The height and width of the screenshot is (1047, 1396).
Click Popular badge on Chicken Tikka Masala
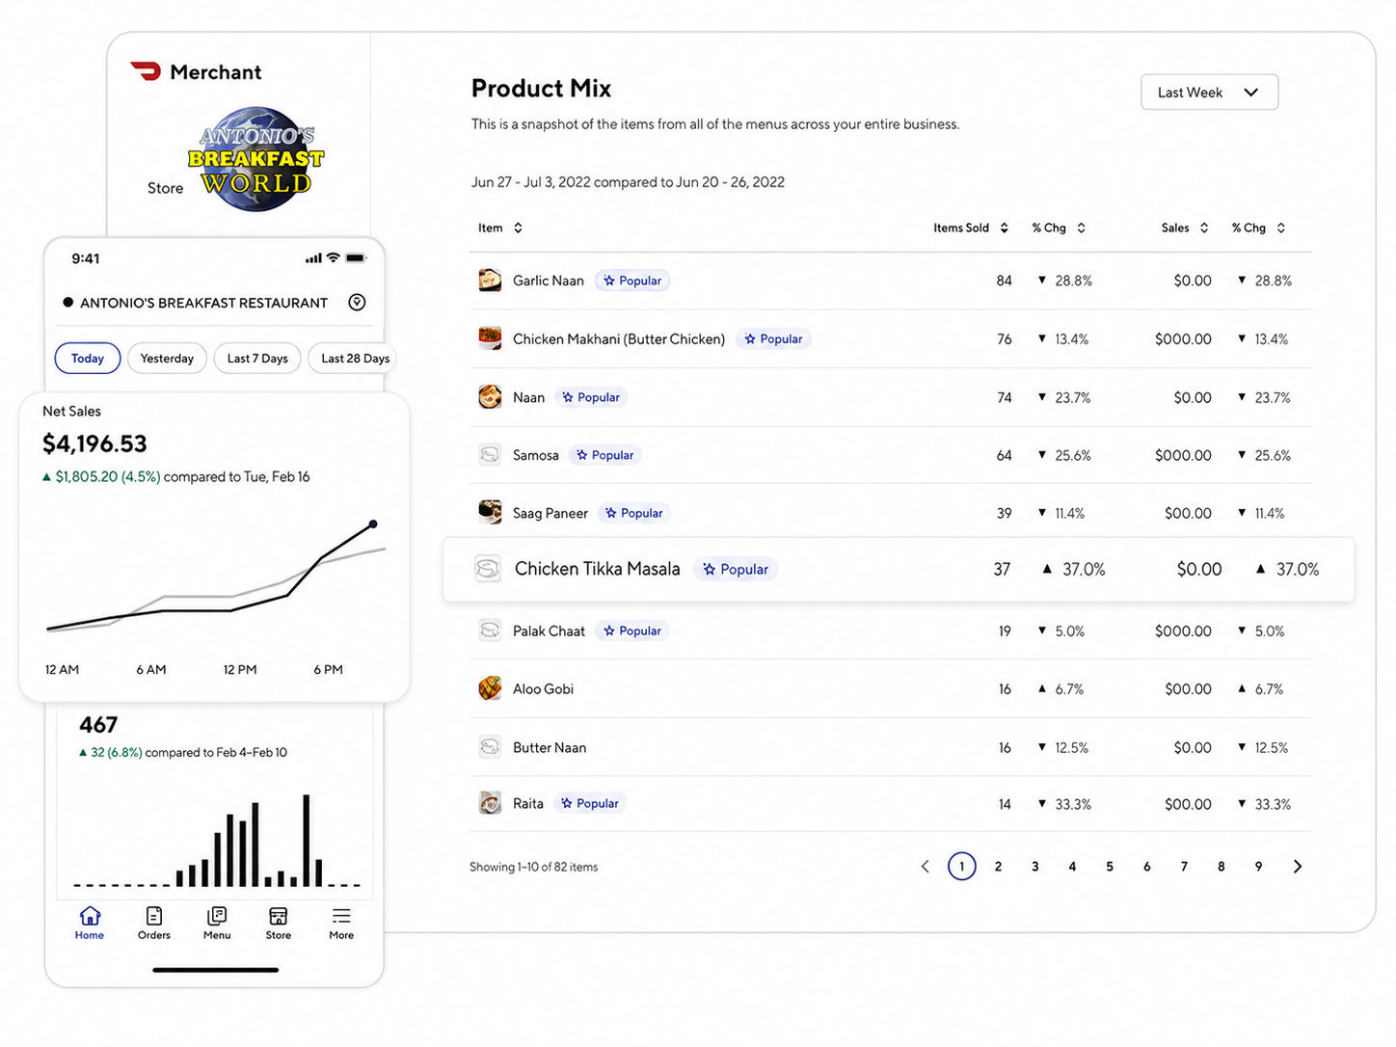click(x=736, y=569)
